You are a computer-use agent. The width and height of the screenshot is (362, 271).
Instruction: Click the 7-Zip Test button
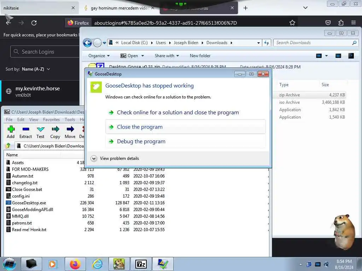pyautogui.click(x=40, y=132)
